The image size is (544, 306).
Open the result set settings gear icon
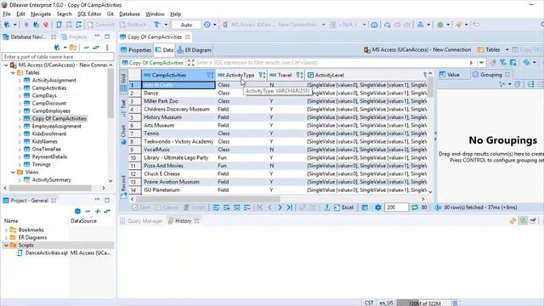[x=377, y=207]
